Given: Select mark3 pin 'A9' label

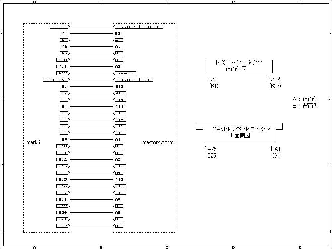Looking at the screenshot, I should tap(65, 53).
